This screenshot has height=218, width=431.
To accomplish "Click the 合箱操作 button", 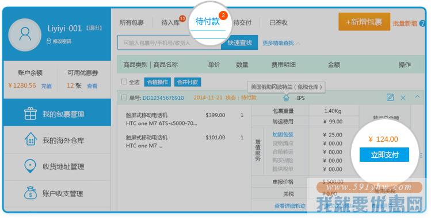I will [x=158, y=82].
